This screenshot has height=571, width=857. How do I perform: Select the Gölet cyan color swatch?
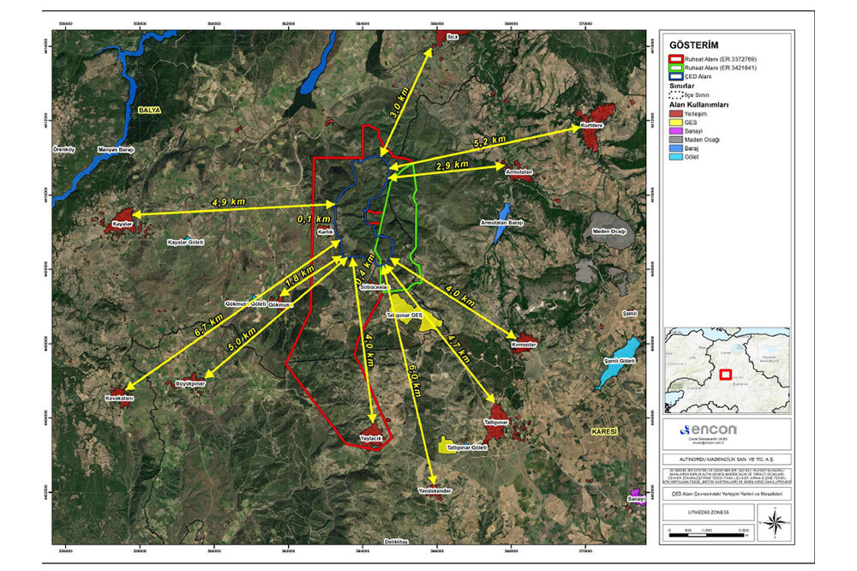pos(677,157)
